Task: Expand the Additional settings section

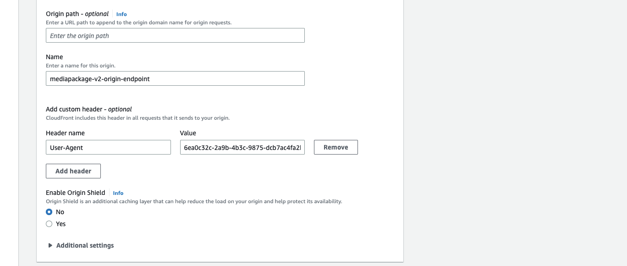Action: [85, 245]
